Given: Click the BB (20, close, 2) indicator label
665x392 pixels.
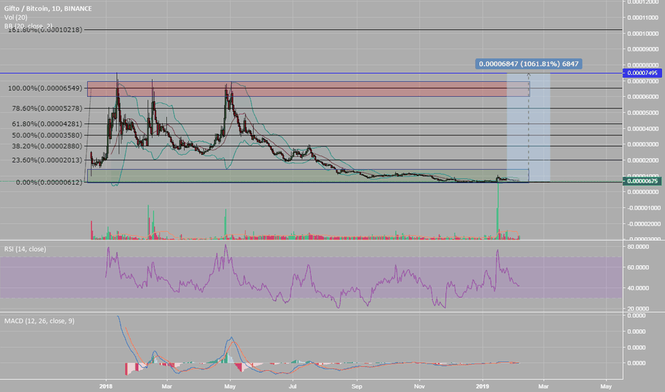Looking at the screenshot, I should click(x=29, y=26).
